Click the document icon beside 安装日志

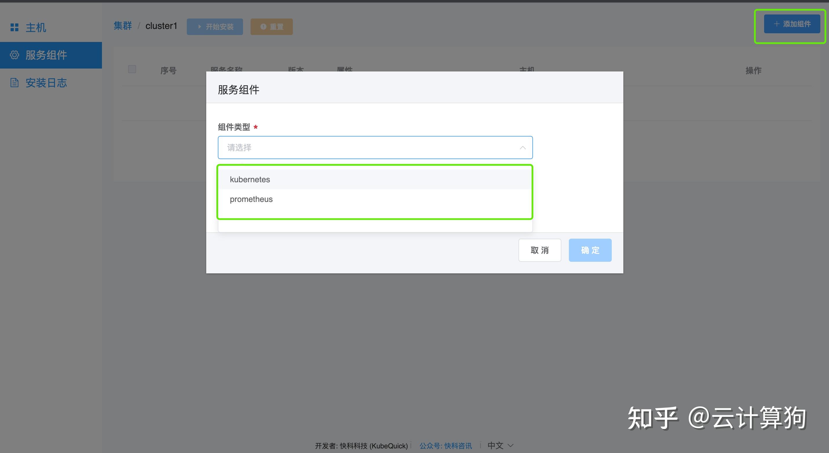click(x=14, y=82)
